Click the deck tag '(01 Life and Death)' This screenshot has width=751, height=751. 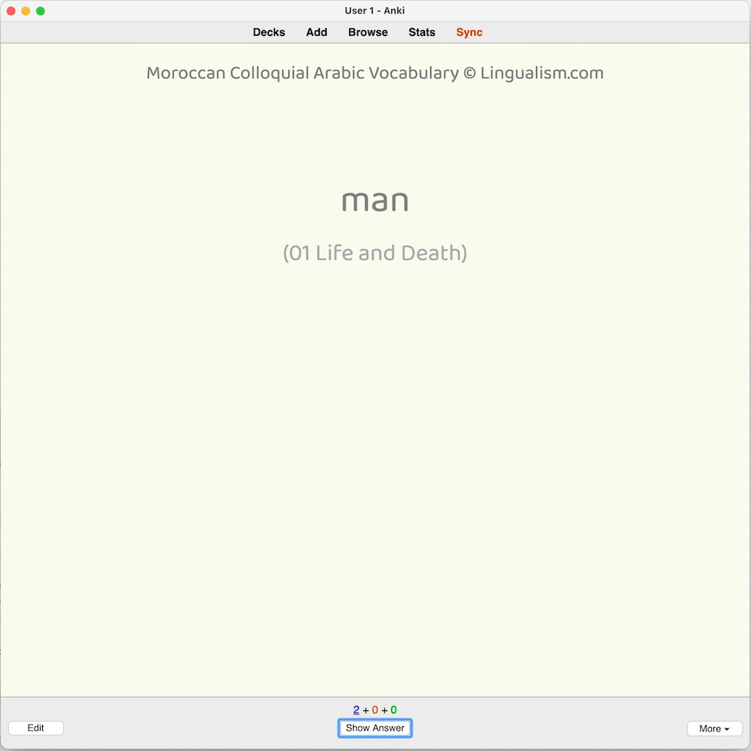point(375,253)
